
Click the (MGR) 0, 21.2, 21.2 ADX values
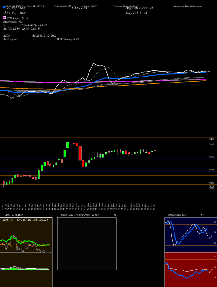tap(44, 36)
